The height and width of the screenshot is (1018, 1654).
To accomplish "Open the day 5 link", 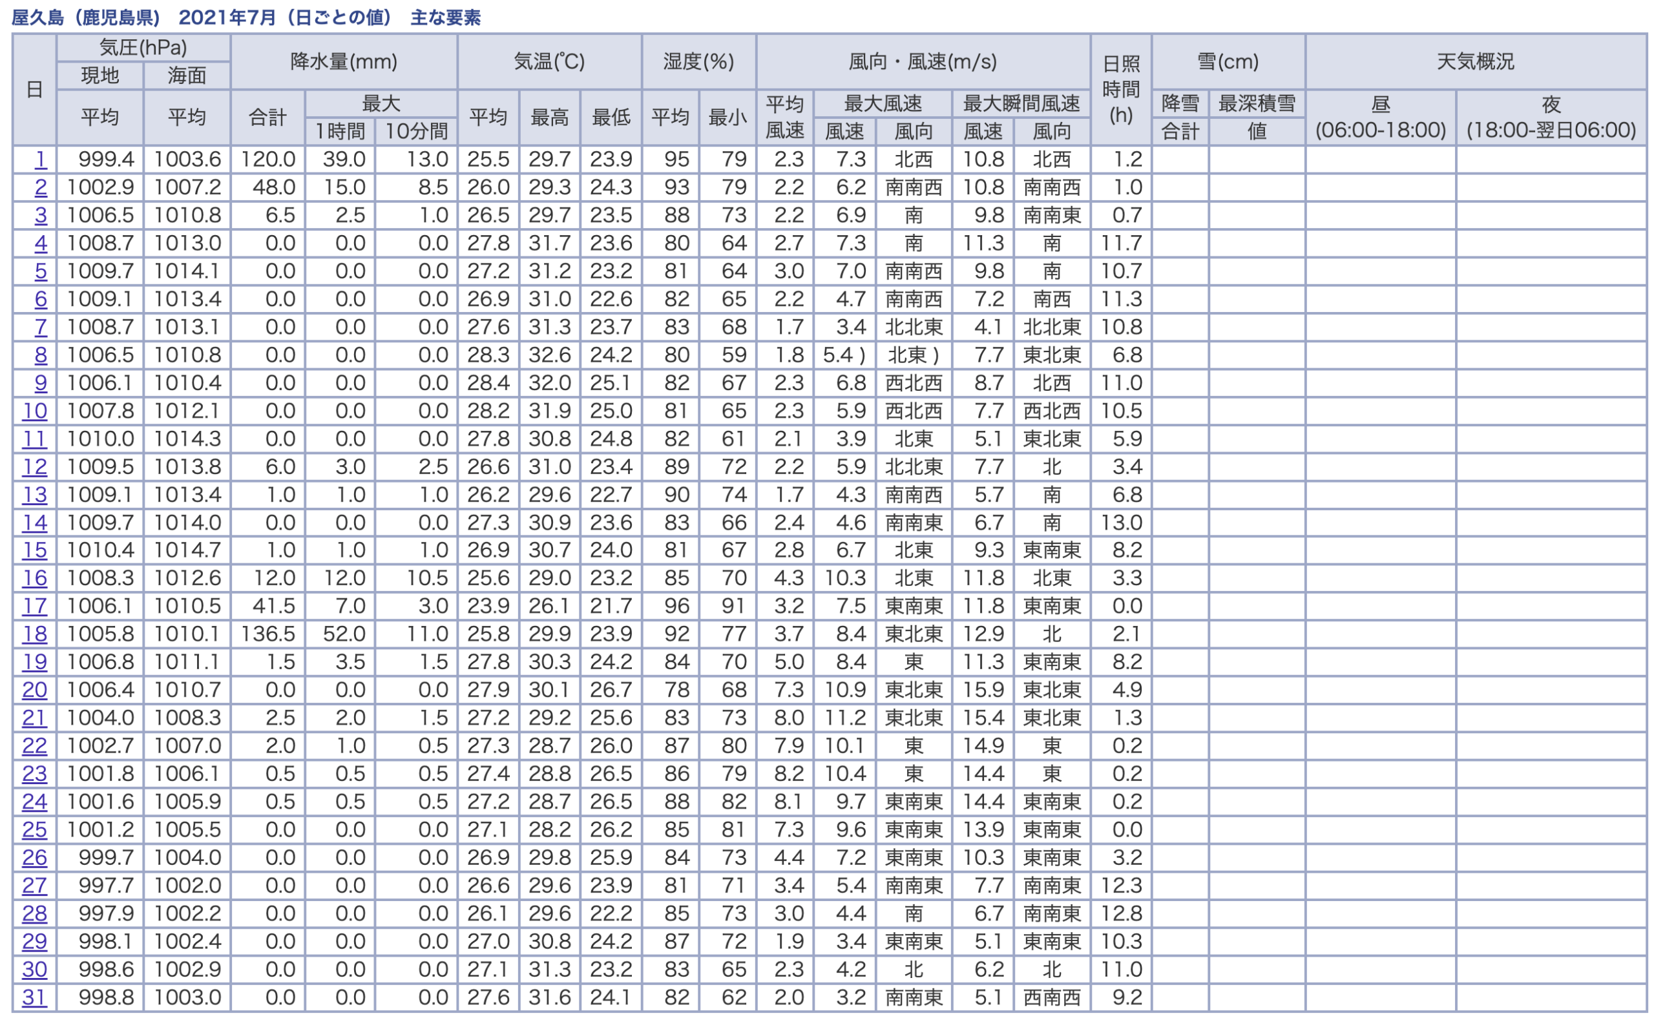I will click(x=41, y=271).
